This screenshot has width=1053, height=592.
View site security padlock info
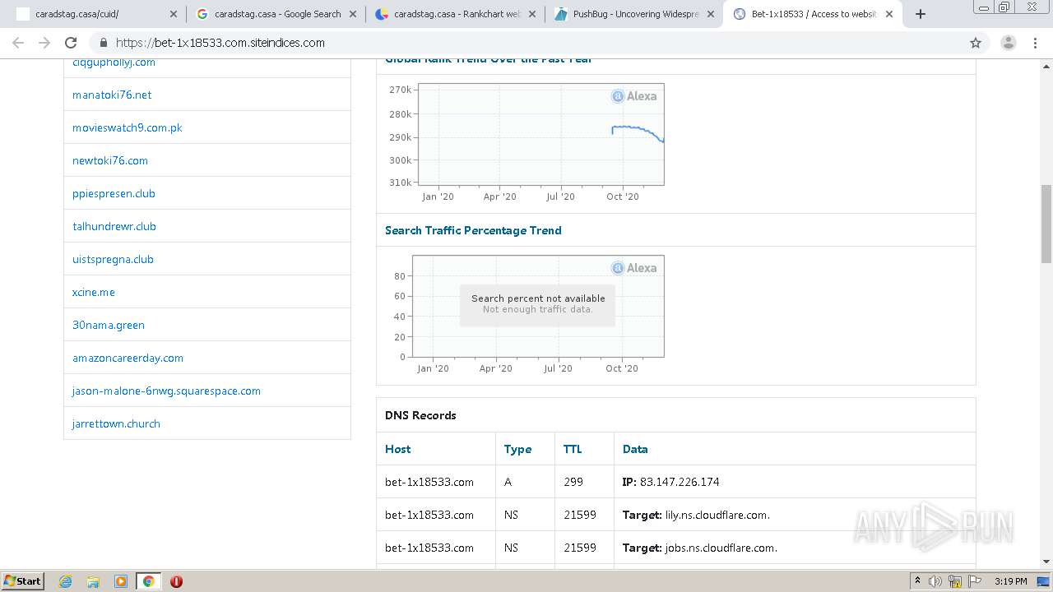[103, 43]
